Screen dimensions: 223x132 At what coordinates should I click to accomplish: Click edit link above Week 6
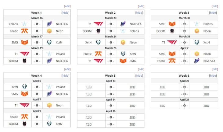point(215,69)
